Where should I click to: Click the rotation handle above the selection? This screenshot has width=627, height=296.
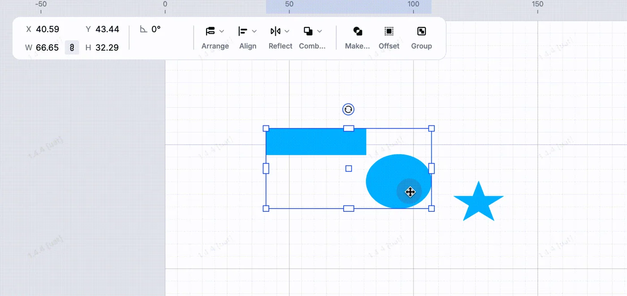348,109
